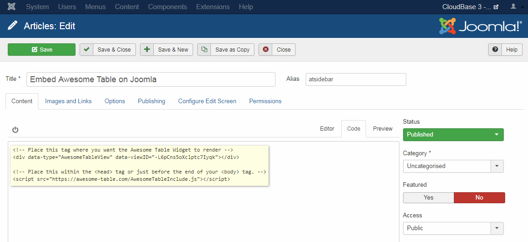
Task: Click into the Alias input field
Action: tap(356, 79)
